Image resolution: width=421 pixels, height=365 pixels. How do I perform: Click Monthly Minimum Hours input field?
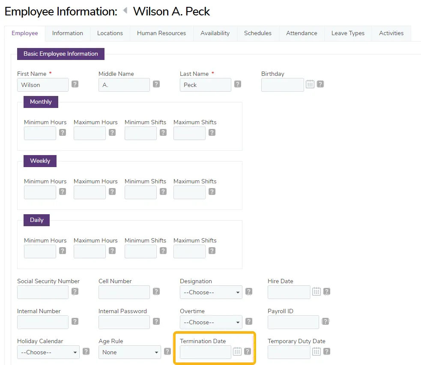[40, 133]
